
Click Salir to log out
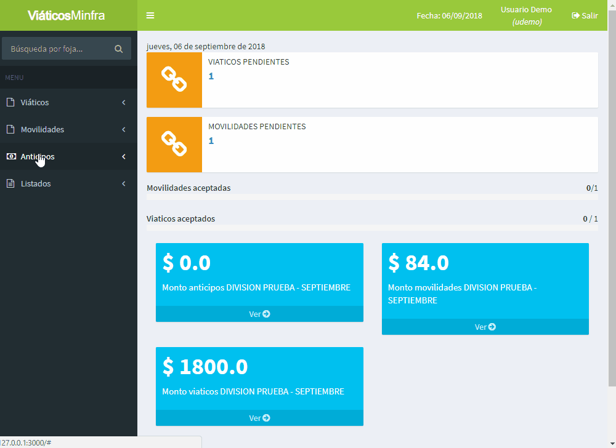[x=585, y=15]
